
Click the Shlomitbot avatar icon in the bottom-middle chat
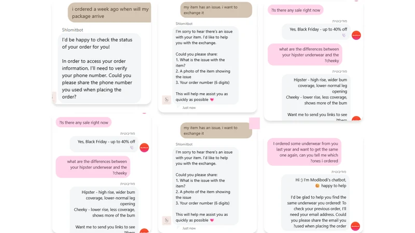tap(167, 221)
